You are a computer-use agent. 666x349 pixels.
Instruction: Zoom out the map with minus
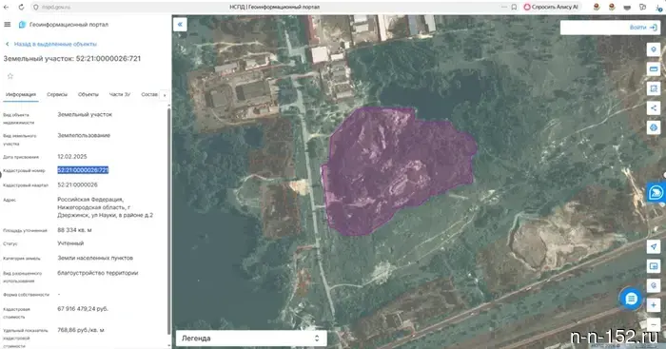tap(654, 325)
